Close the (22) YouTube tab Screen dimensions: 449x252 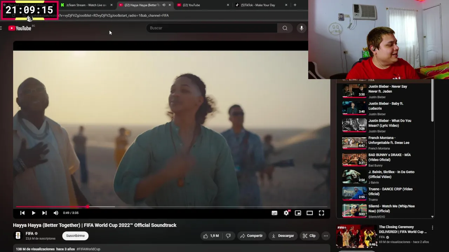[x=228, y=5]
